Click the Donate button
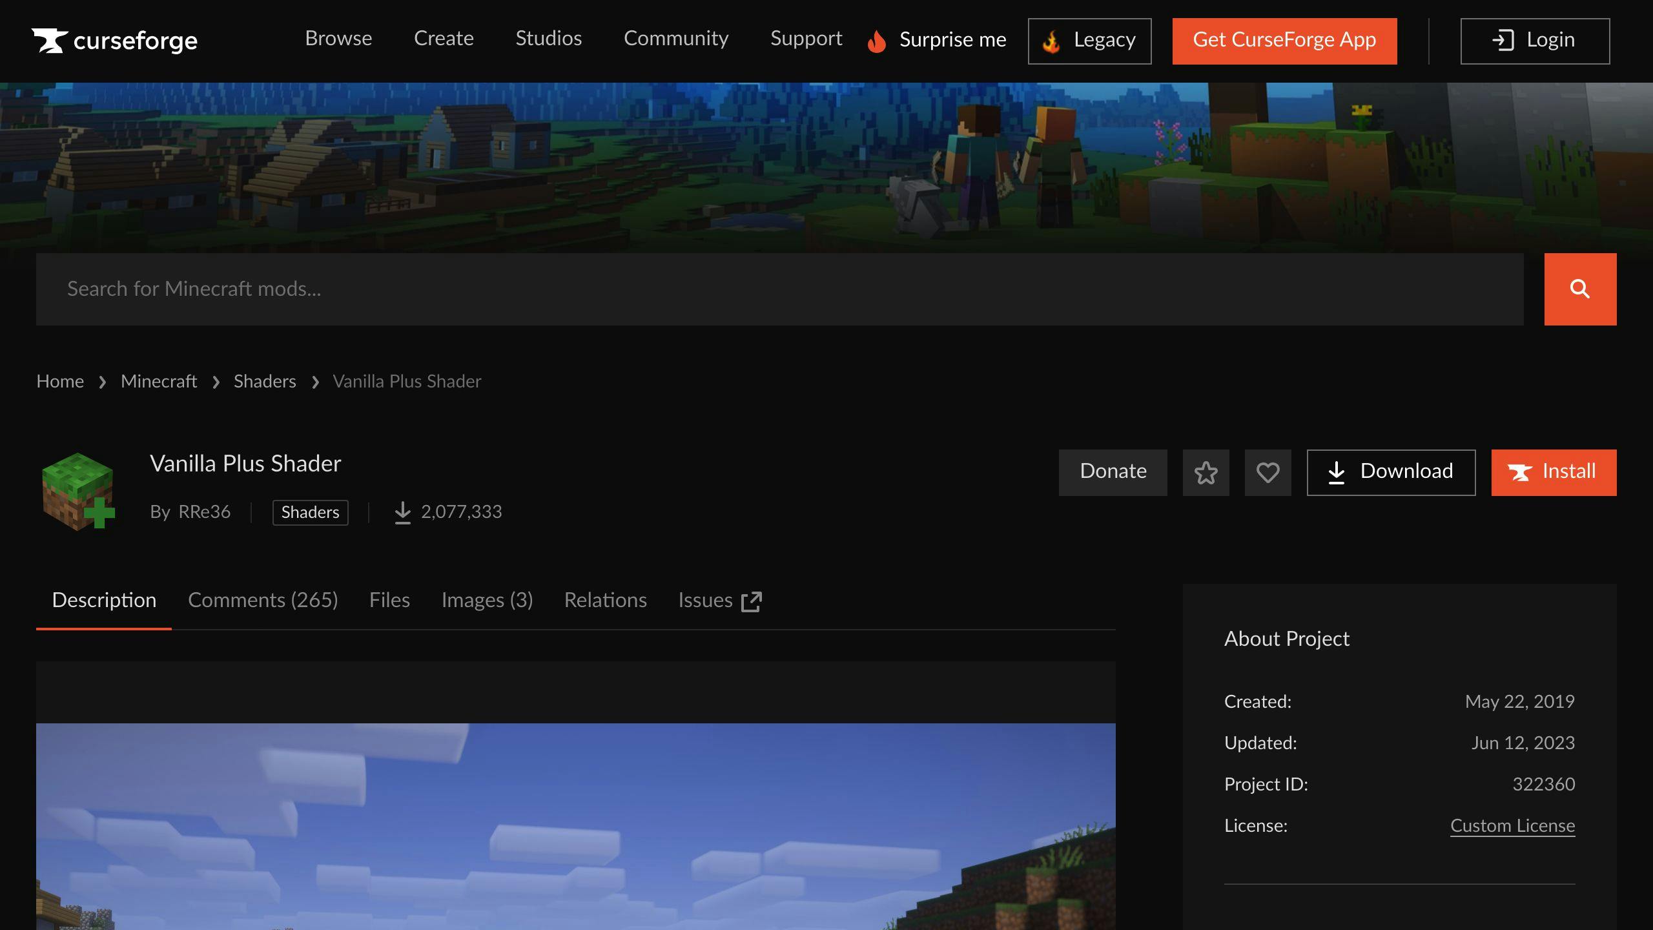 [1113, 472]
